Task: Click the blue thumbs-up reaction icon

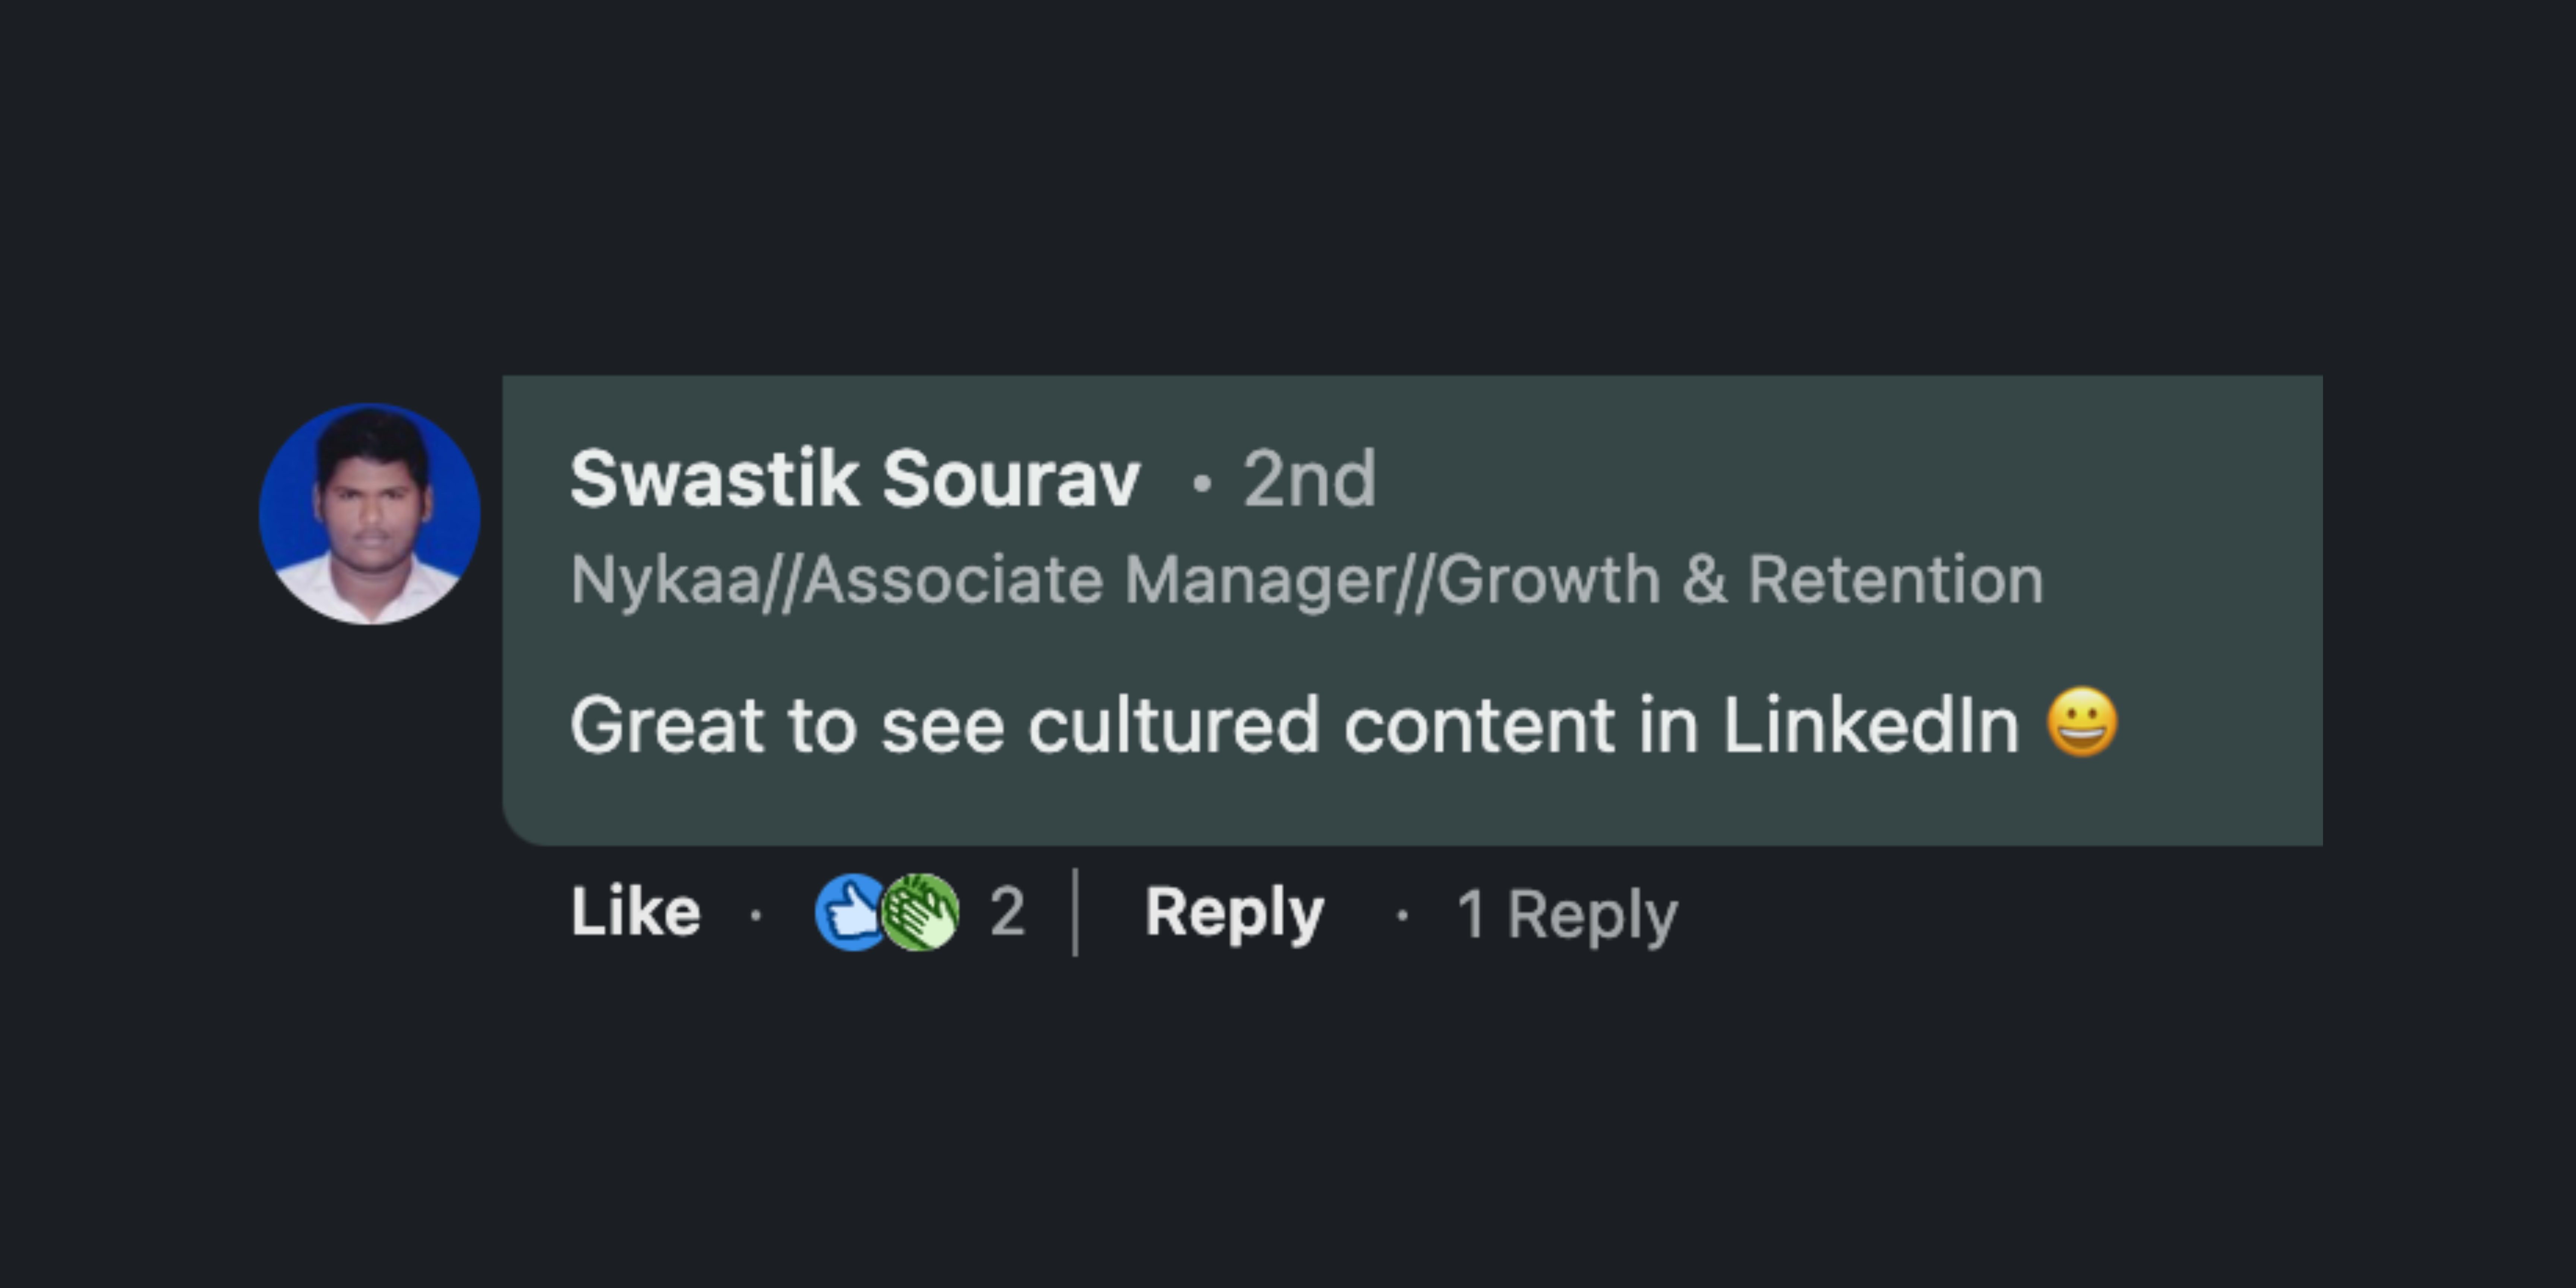Action: tap(847, 912)
